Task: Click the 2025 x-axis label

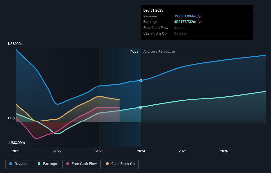Action: click(x=183, y=151)
